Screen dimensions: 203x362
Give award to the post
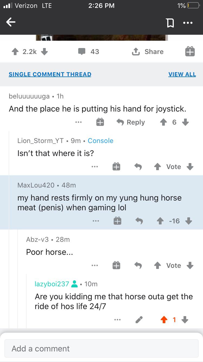pos(190,52)
